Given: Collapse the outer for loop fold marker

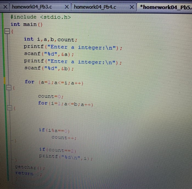Looking at the screenshot, I should (x=9, y=88).
